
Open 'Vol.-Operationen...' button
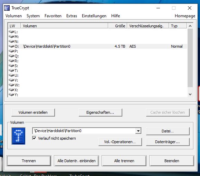(x=120, y=142)
